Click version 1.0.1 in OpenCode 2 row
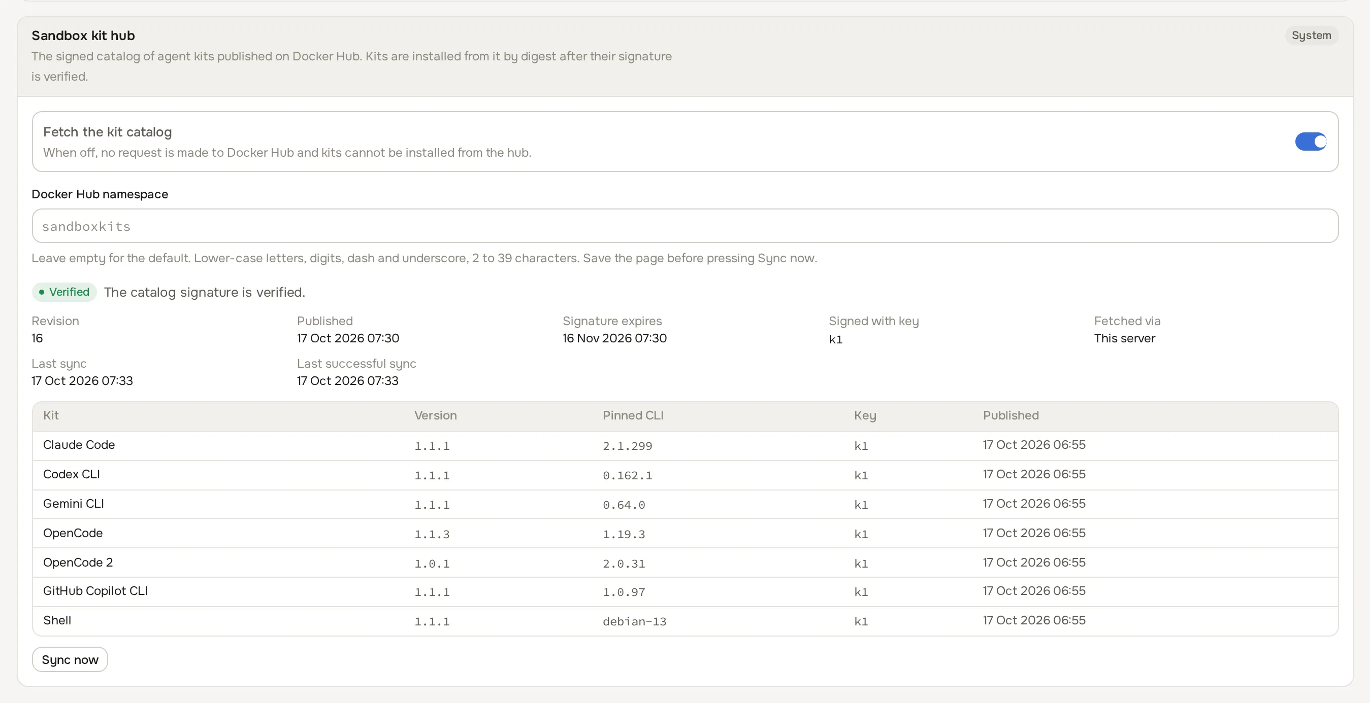Screen dimensions: 1370x703 432,563
